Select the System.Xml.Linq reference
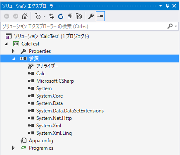 [54, 133]
